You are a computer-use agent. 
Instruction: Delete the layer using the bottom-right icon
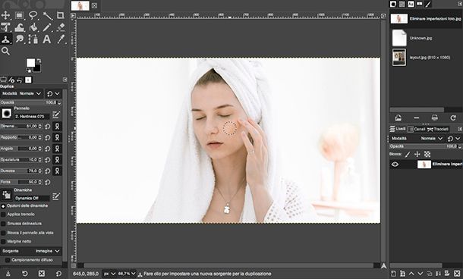click(457, 274)
